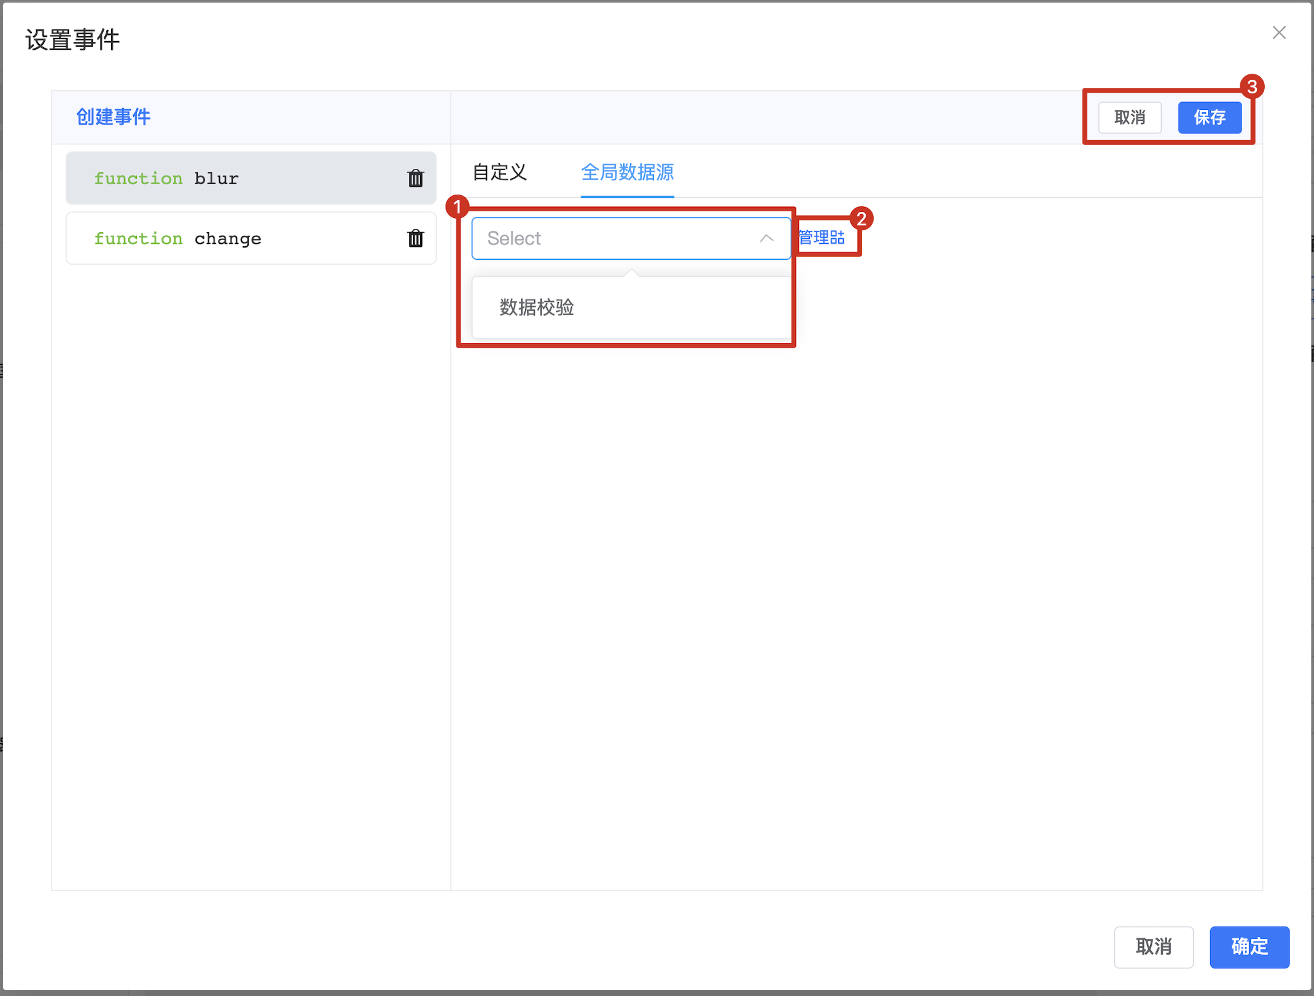1314x996 pixels.
Task: Switch to the 自定义 tab
Action: point(500,173)
